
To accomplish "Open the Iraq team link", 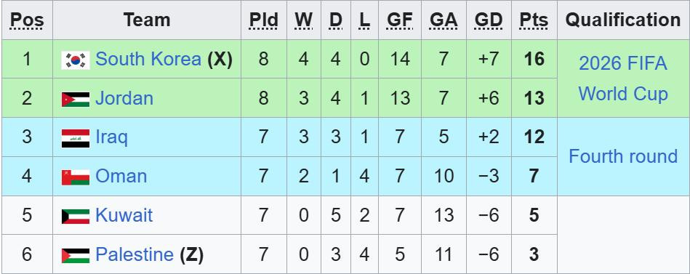I will [x=112, y=137].
